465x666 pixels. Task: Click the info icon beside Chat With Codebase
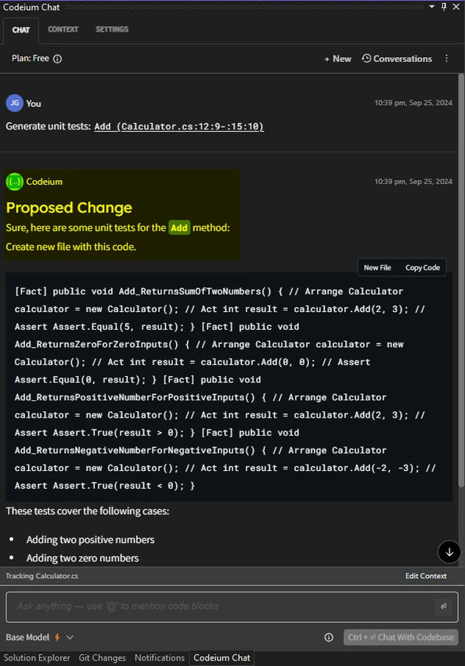(x=329, y=637)
